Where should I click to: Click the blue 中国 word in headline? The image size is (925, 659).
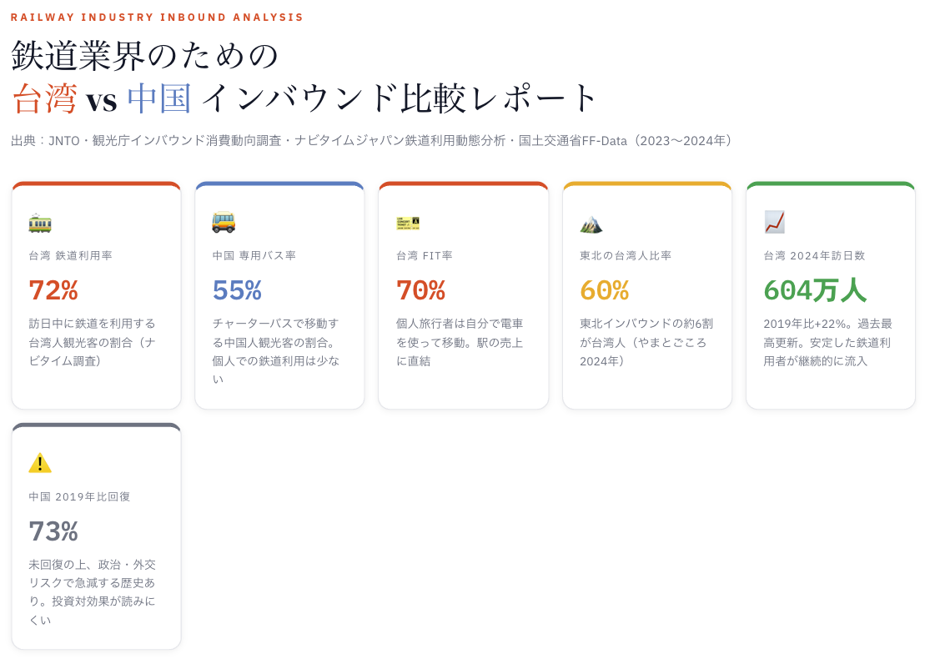tap(159, 98)
